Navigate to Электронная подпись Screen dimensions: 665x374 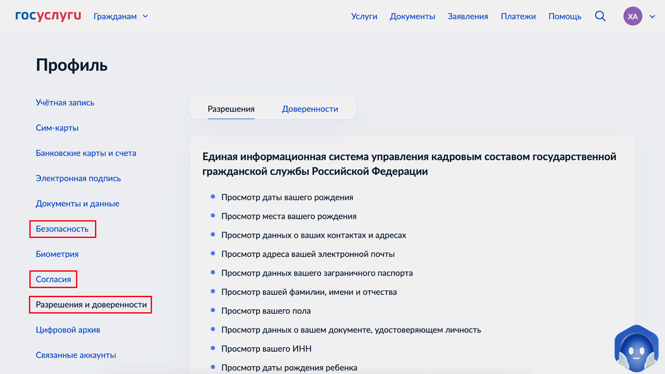[x=78, y=178]
